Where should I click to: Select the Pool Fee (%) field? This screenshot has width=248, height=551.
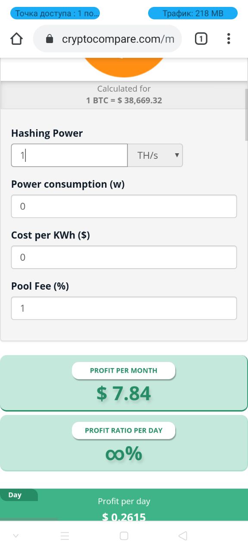pyautogui.click(x=124, y=308)
